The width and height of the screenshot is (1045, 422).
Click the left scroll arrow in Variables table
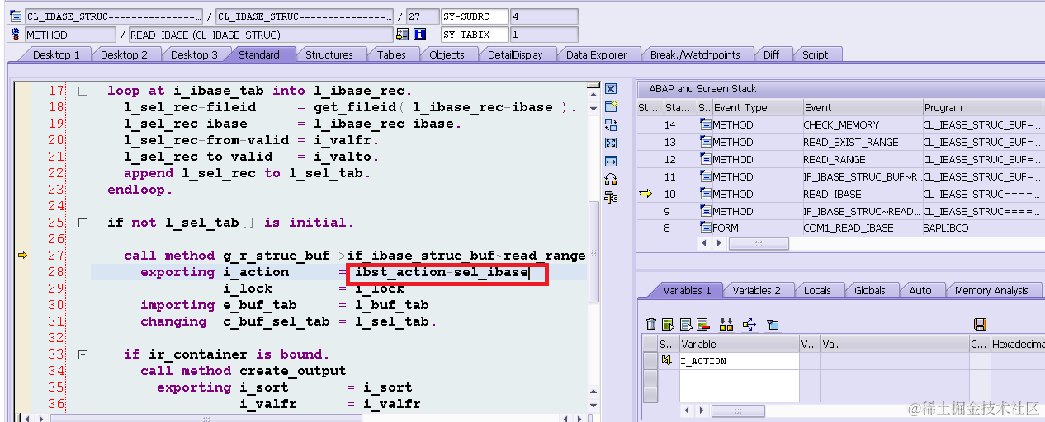[x=687, y=410]
